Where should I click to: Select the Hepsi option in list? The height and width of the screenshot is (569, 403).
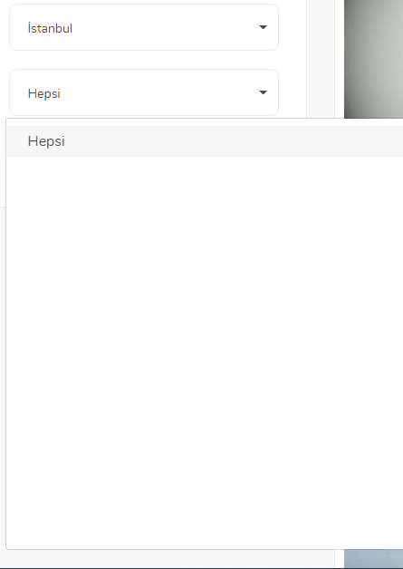pos(205,141)
